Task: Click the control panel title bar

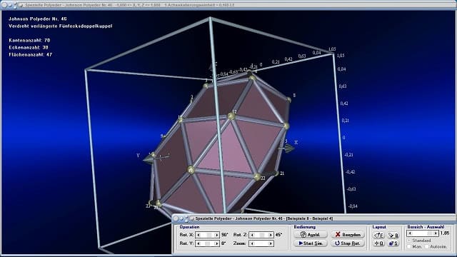Action: pos(314,218)
